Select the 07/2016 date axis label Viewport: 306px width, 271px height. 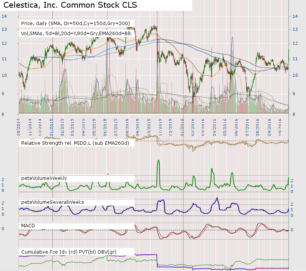[247, 127]
